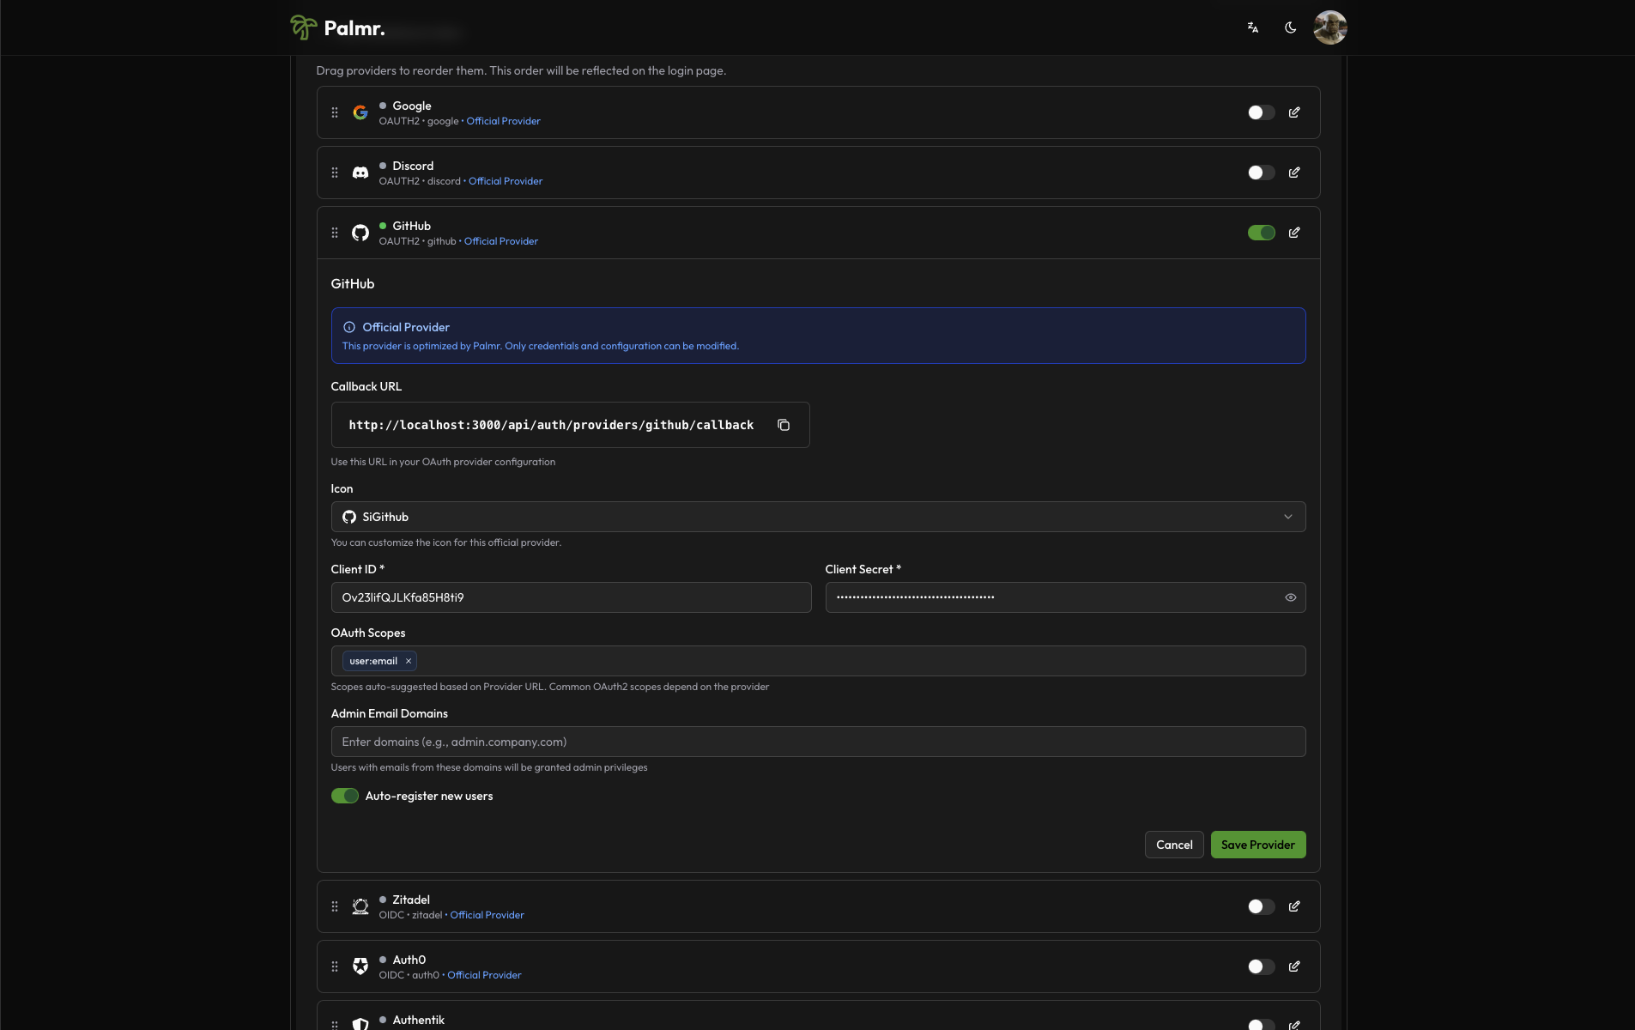Click the Save Provider button
The width and height of the screenshot is (1635, 1030).
point(1258,845)
